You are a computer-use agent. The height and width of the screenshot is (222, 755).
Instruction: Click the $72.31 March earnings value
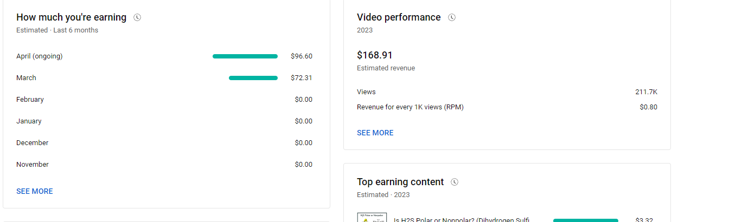[302, 78]
